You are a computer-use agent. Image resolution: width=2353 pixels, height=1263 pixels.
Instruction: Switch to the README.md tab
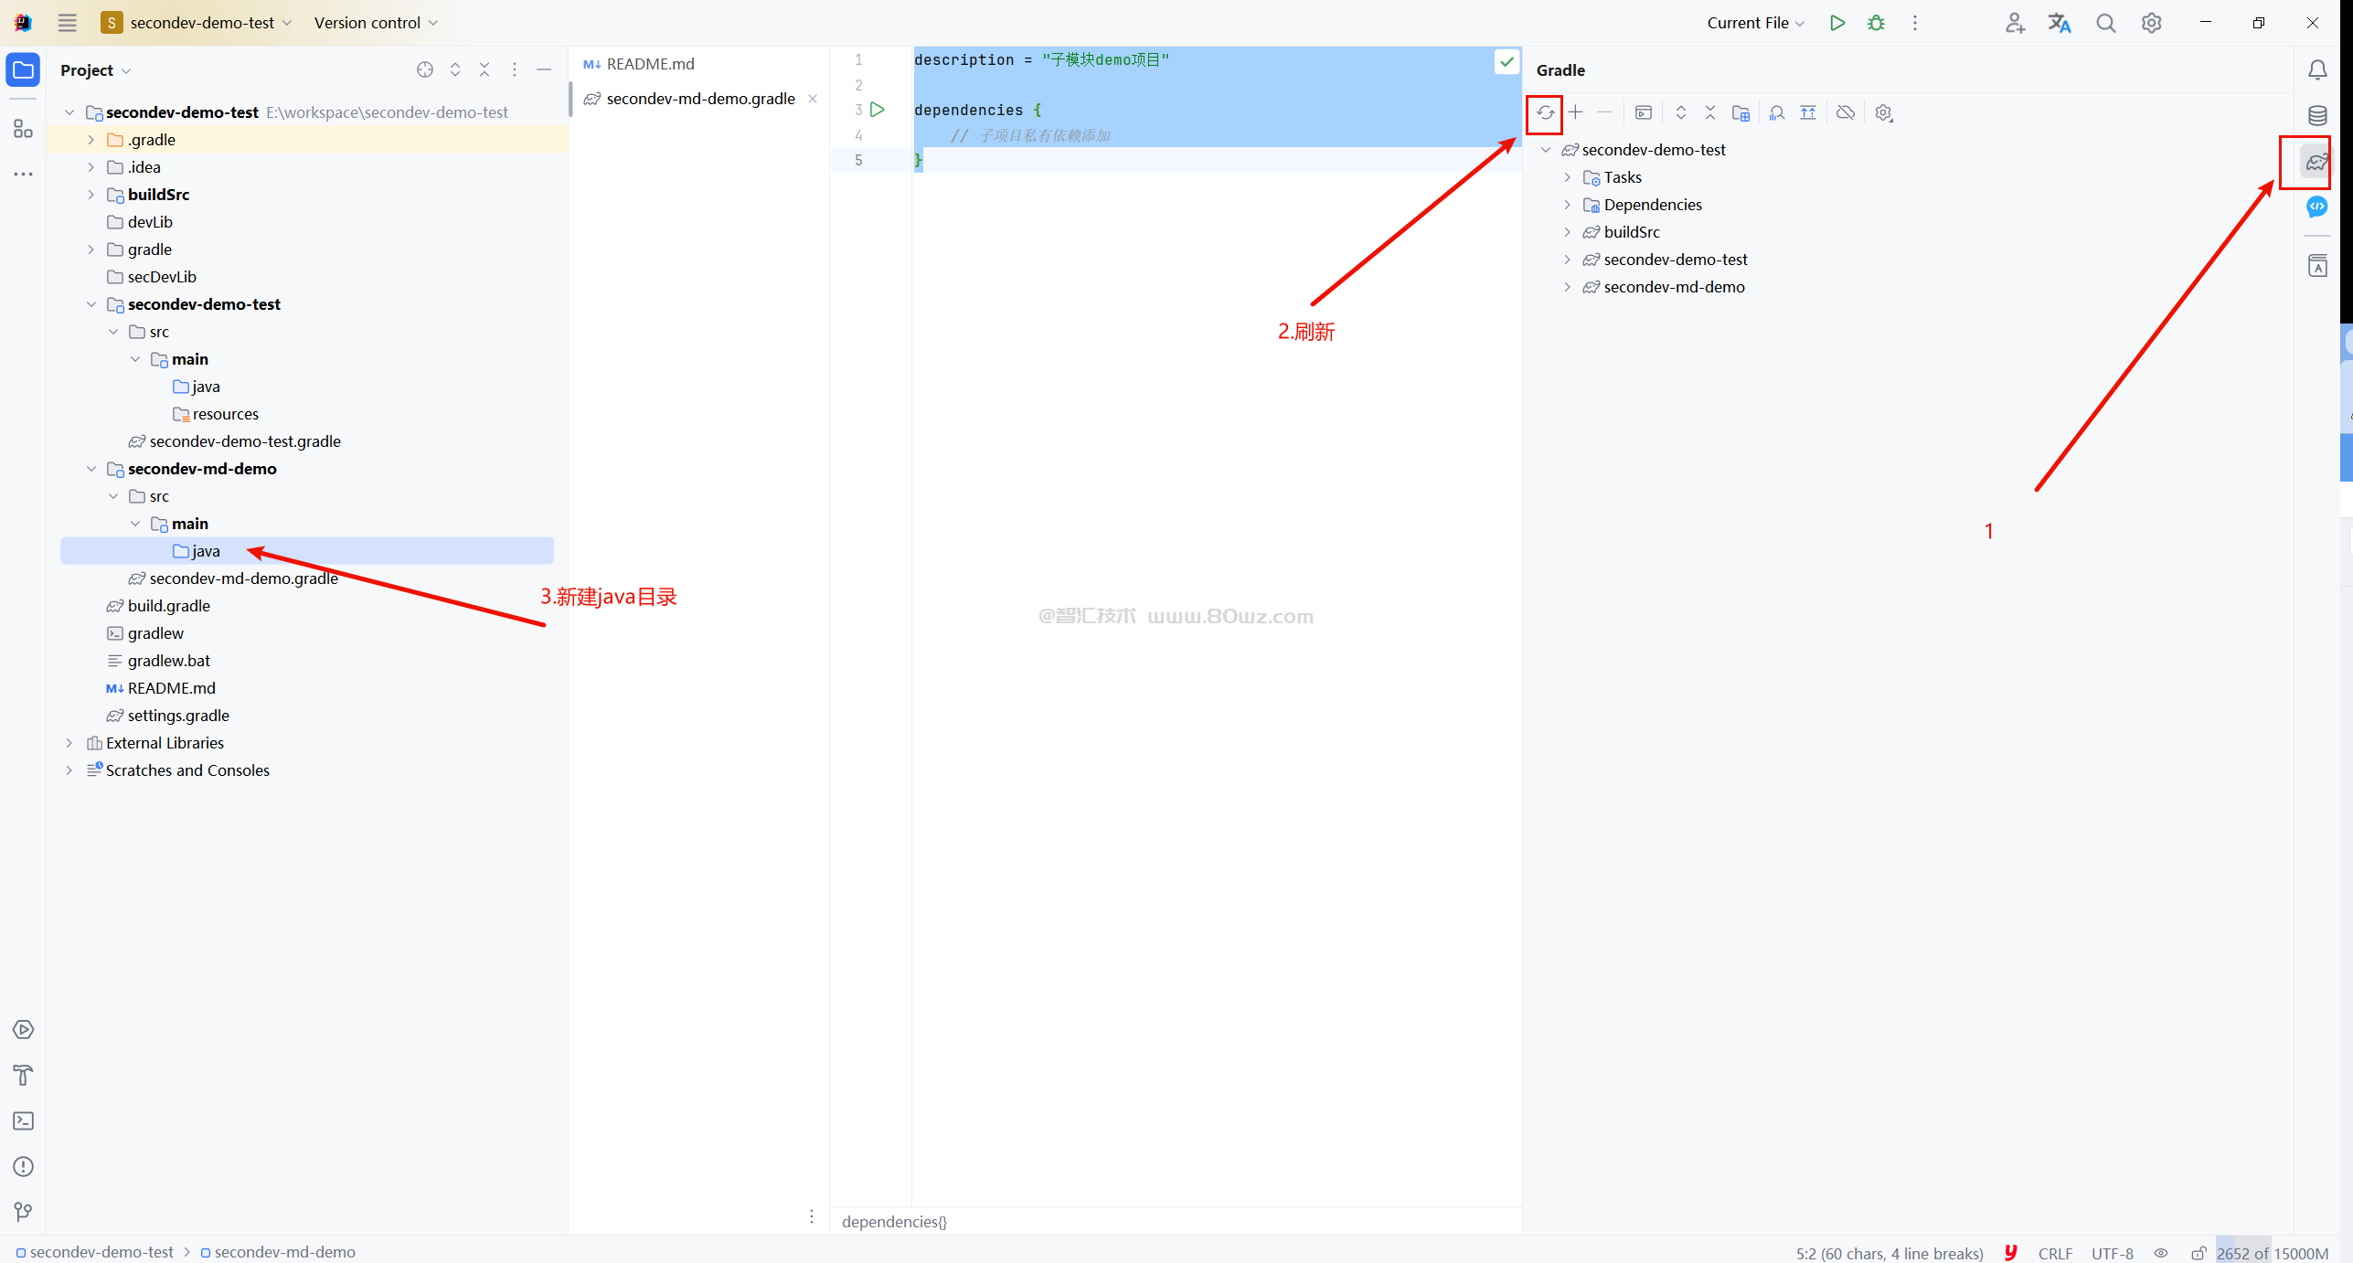[x=649, y=64]
